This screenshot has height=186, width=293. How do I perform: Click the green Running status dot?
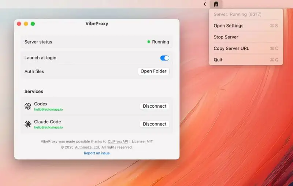pos(149,42)
